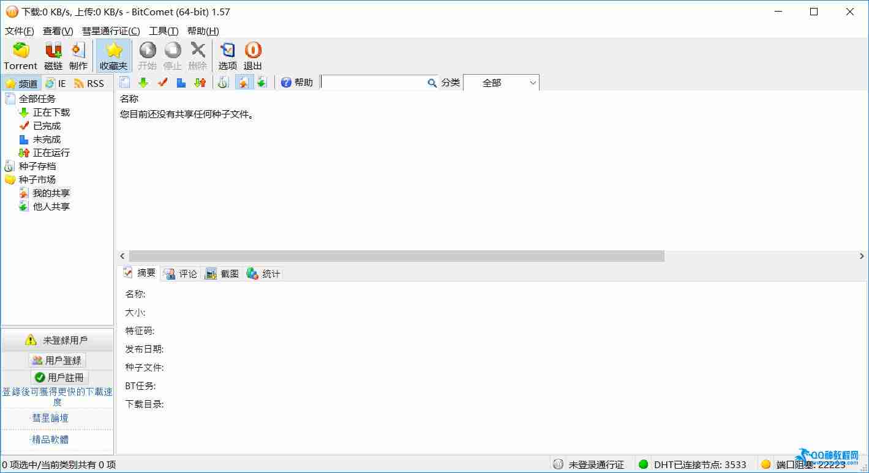Click DHT已连接节点 status indicator

700,465
